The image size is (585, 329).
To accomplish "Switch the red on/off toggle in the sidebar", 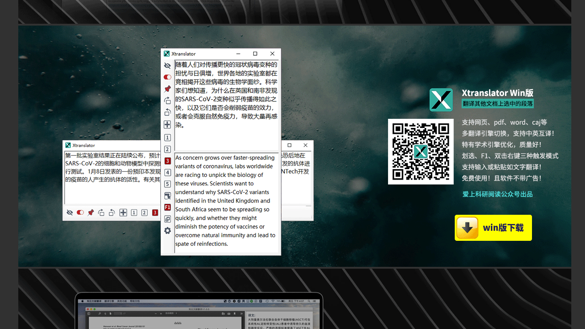I will (x=167, y=77).
